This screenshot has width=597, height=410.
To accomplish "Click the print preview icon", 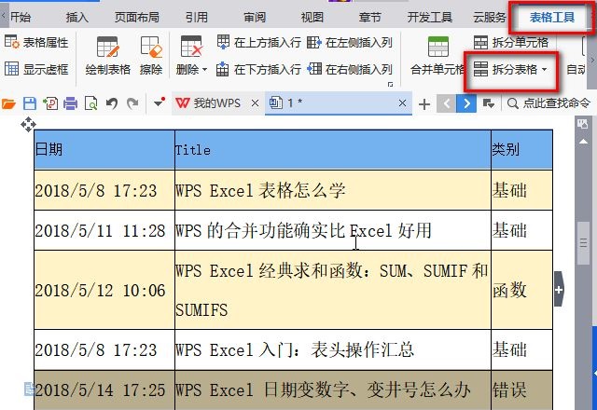I will coord(91,103).
